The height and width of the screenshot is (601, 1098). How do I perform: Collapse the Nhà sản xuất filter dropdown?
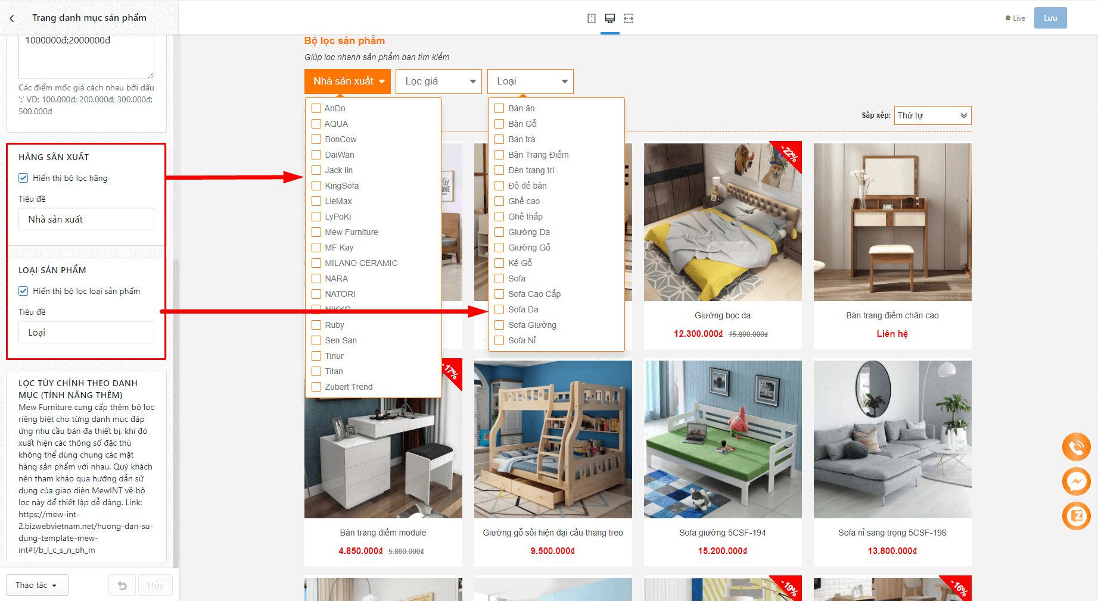(x=347, y=82)
